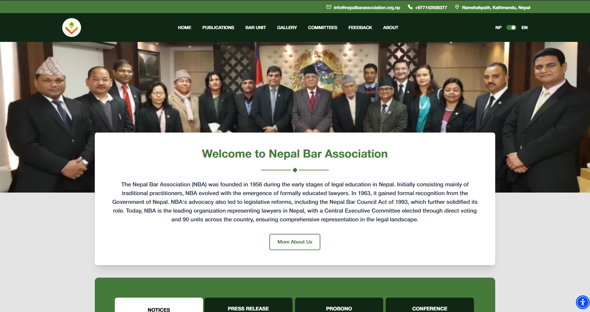This screenshot has height=312, width=590.
Task: Click the +977142008377 phone number
Action: click(431, 7)
